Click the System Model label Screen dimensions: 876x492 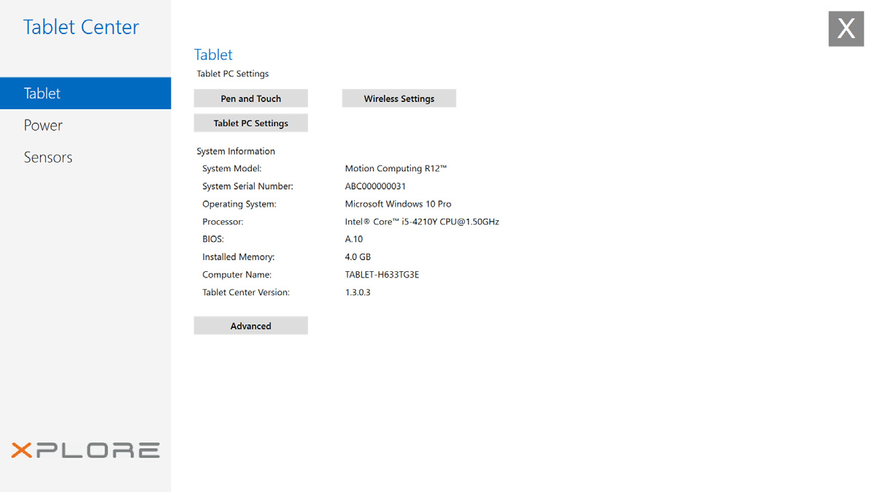pos(231,168)
